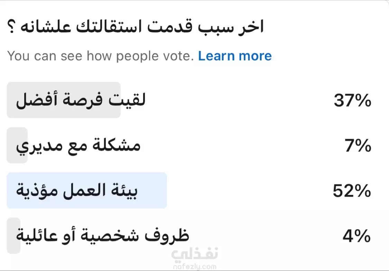
Task: Click the small gray 7% result bar
Action: 17,145
